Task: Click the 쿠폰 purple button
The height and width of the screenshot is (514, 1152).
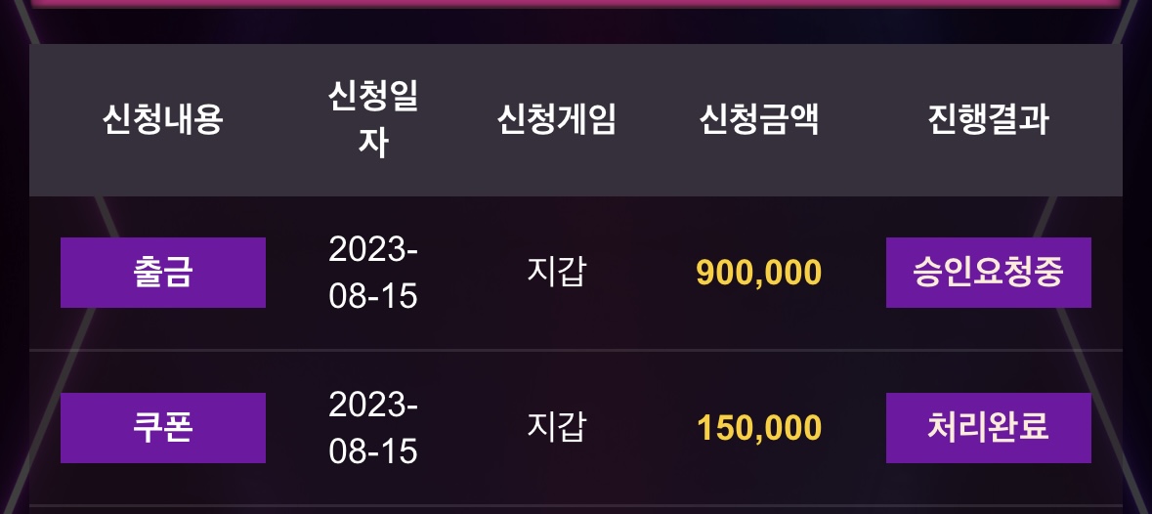Action: pyautogui.click(x=162, y=428)
